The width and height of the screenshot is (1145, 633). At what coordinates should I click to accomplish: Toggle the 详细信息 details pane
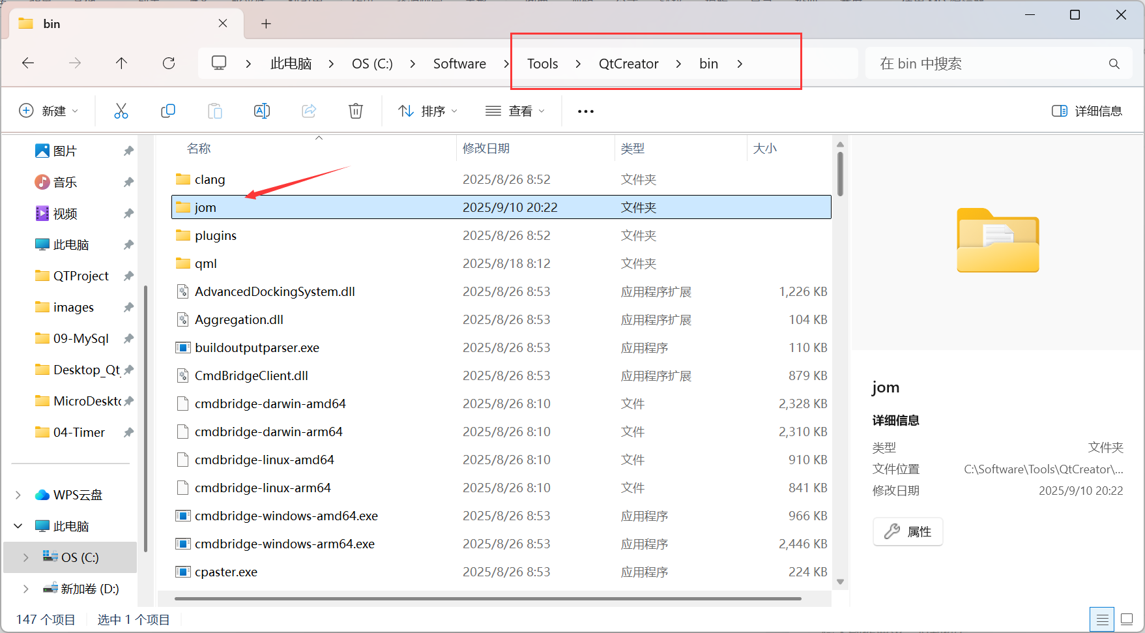(x=1086, y=110)
